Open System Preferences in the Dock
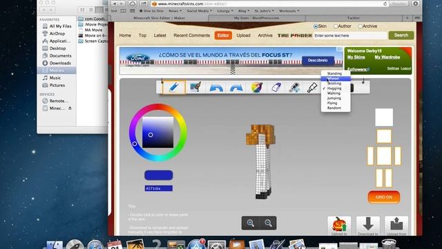Viewport: 442px width, 249px height. click(x=216, y=245)
